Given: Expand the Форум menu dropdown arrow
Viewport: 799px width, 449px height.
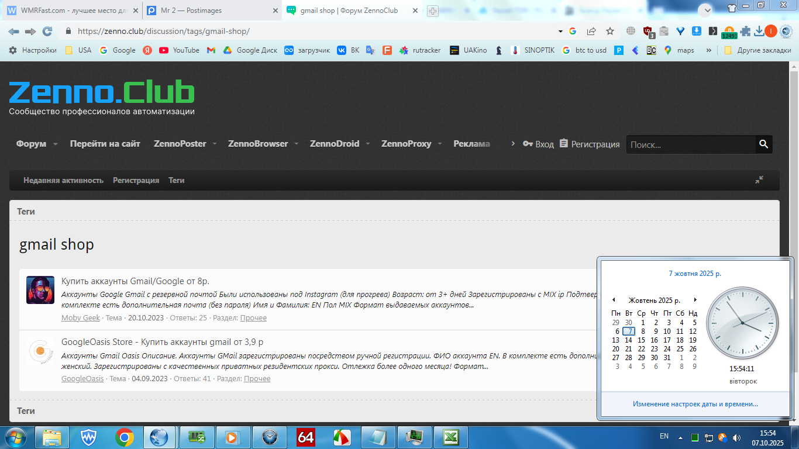Looking at the screenshot, I should pyautogui.click(x=56, y=144).
